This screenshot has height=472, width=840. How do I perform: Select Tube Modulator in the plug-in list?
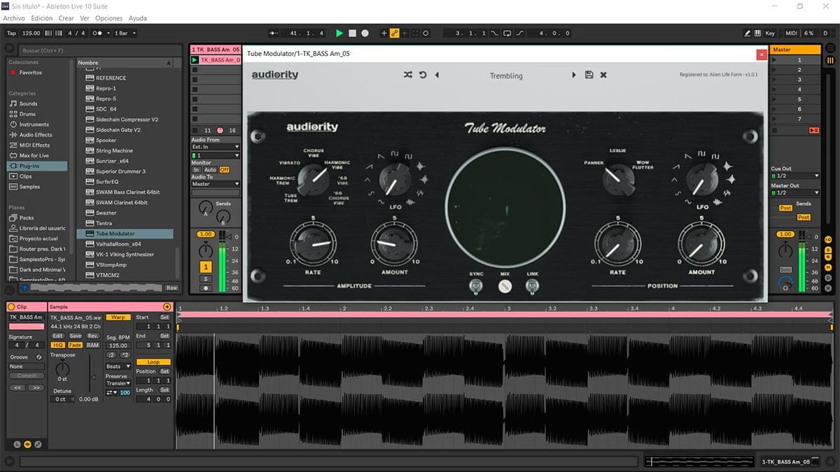[x=125, y=234]
